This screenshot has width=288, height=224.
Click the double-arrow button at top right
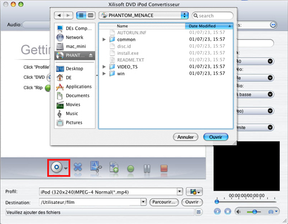coord(273,25)
